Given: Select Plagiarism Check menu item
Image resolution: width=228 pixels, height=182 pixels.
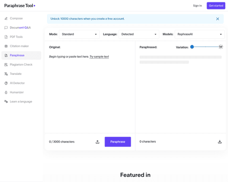Looking at the screenshot, I should coord(21,64).
